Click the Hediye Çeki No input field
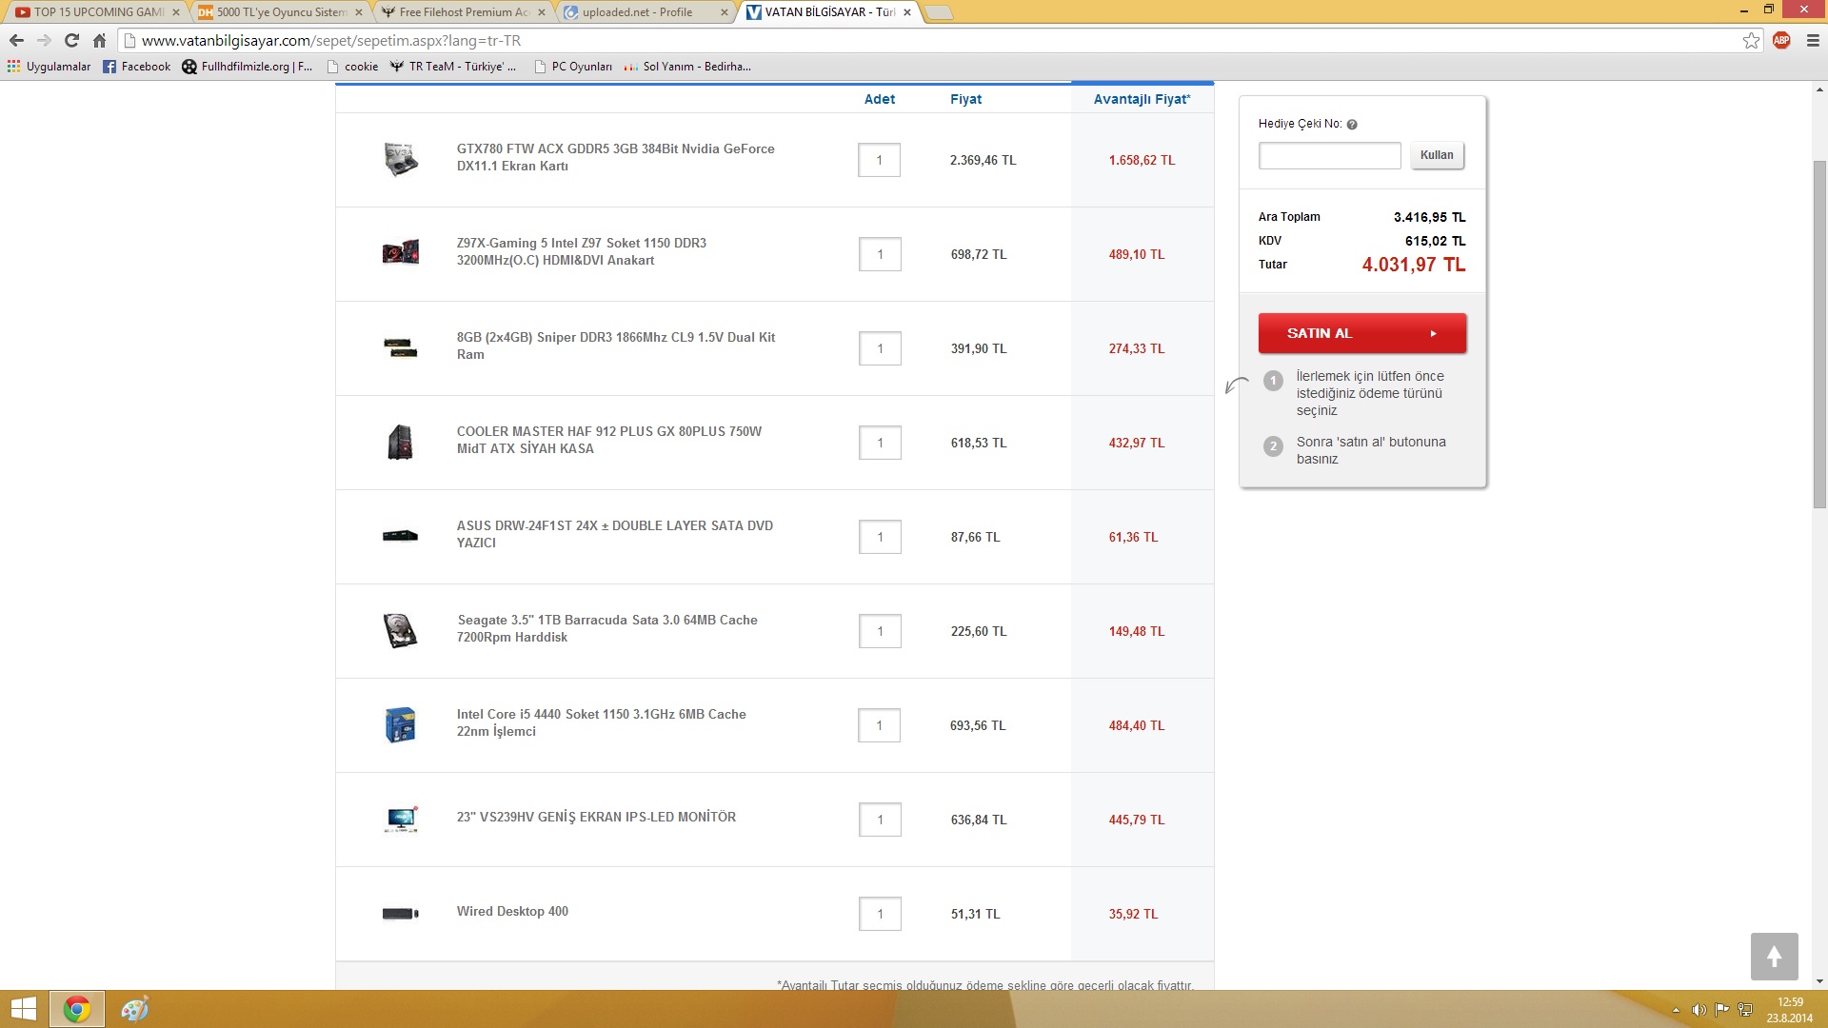The width and height of the screenshot is (1828, 1028). click(x=1329, y=155)
